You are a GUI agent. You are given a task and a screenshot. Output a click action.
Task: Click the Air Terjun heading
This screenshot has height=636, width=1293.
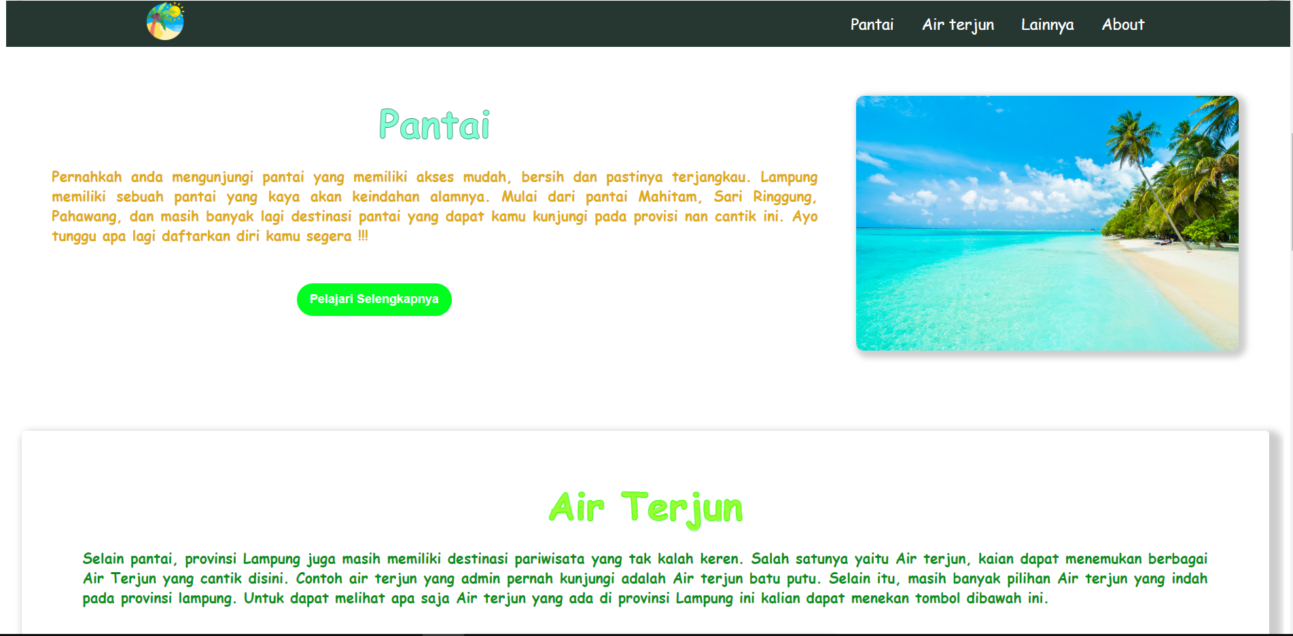[x=647, y=506]
